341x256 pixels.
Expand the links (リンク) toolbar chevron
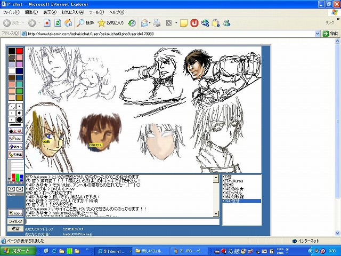338,19
